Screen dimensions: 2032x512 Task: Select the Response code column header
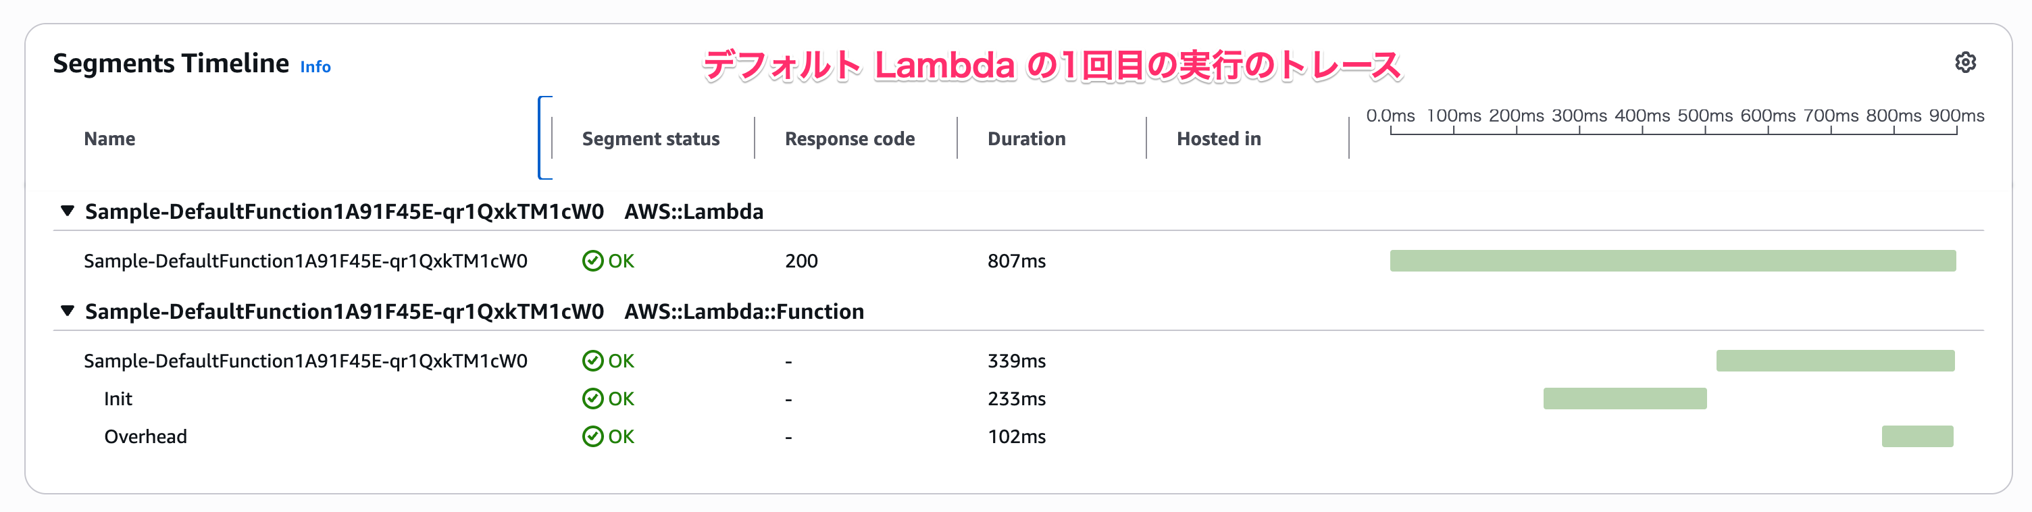850,139
